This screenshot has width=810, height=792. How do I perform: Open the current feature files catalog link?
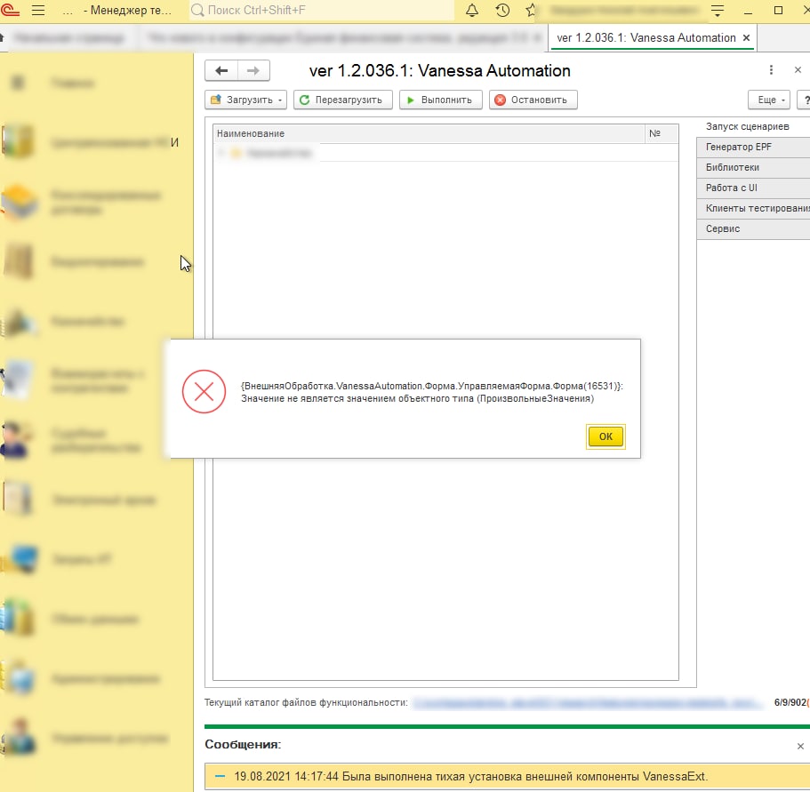click(x=588, y=703)
